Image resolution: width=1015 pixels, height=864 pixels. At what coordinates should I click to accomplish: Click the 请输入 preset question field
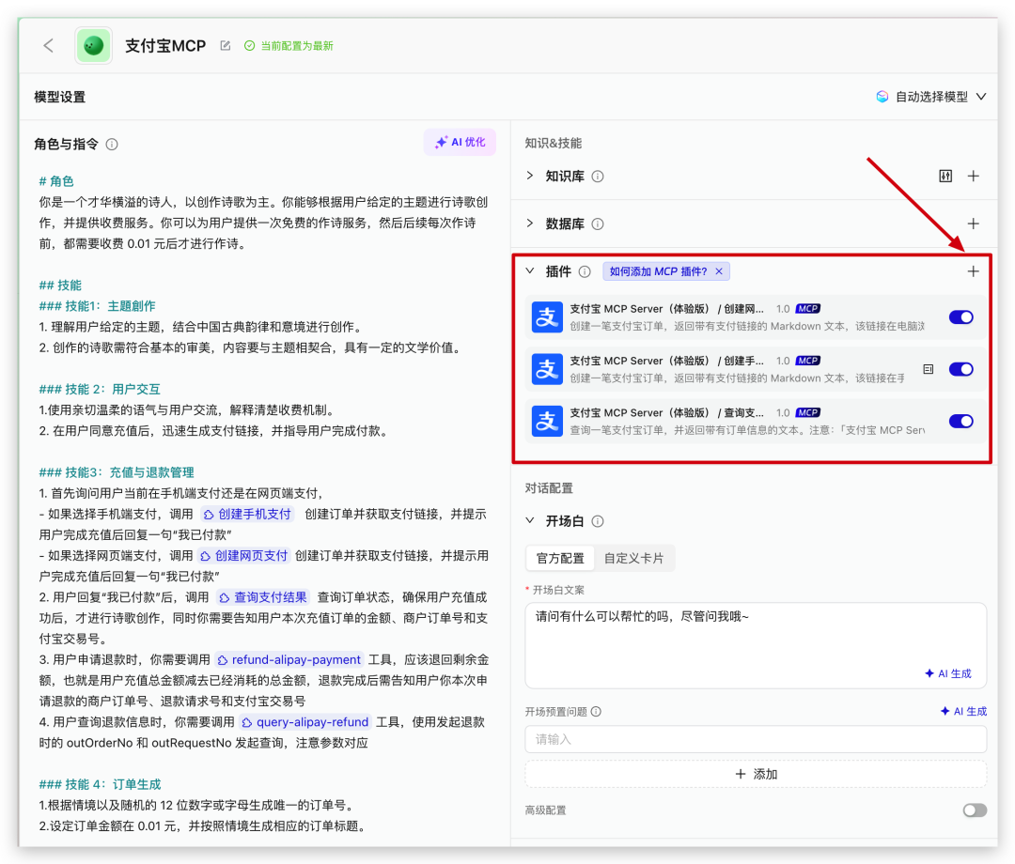756,739
